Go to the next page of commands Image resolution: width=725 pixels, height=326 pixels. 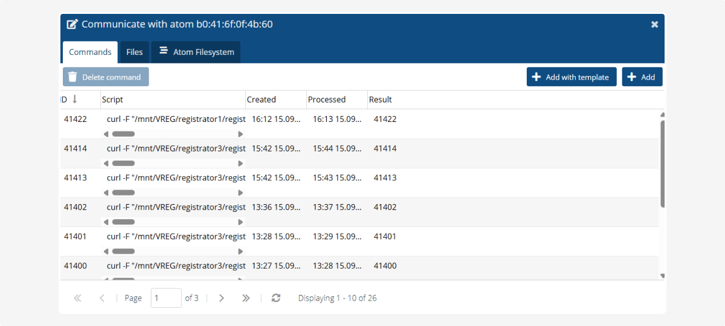[222, 298]
